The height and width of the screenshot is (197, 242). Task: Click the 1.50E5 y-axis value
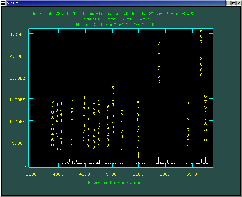17,100
